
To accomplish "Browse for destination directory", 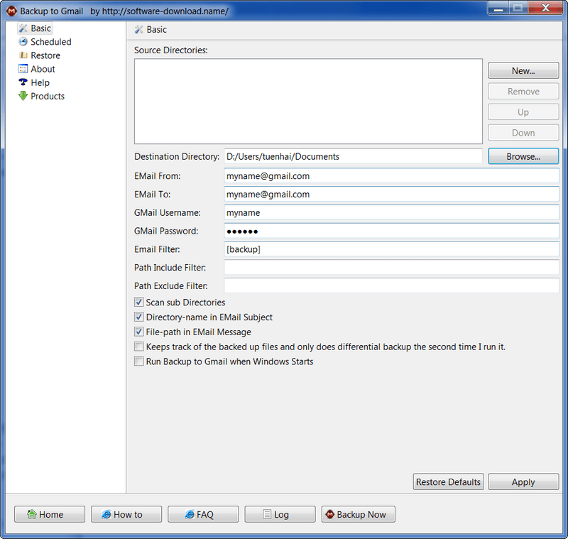I will point(523,156).
